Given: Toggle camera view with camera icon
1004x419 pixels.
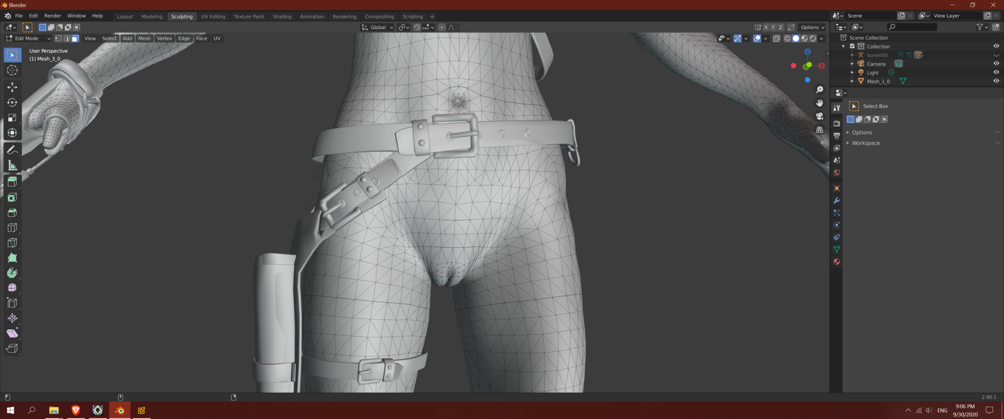Looking at the screenshot, I should click(x=819, y=116).
